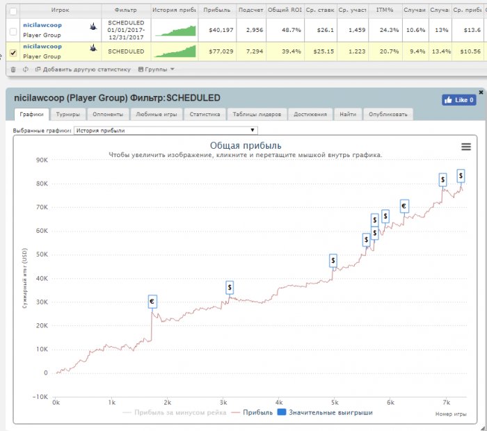
Task: Click the dollar win marker near 3k games
Action: 230,287
